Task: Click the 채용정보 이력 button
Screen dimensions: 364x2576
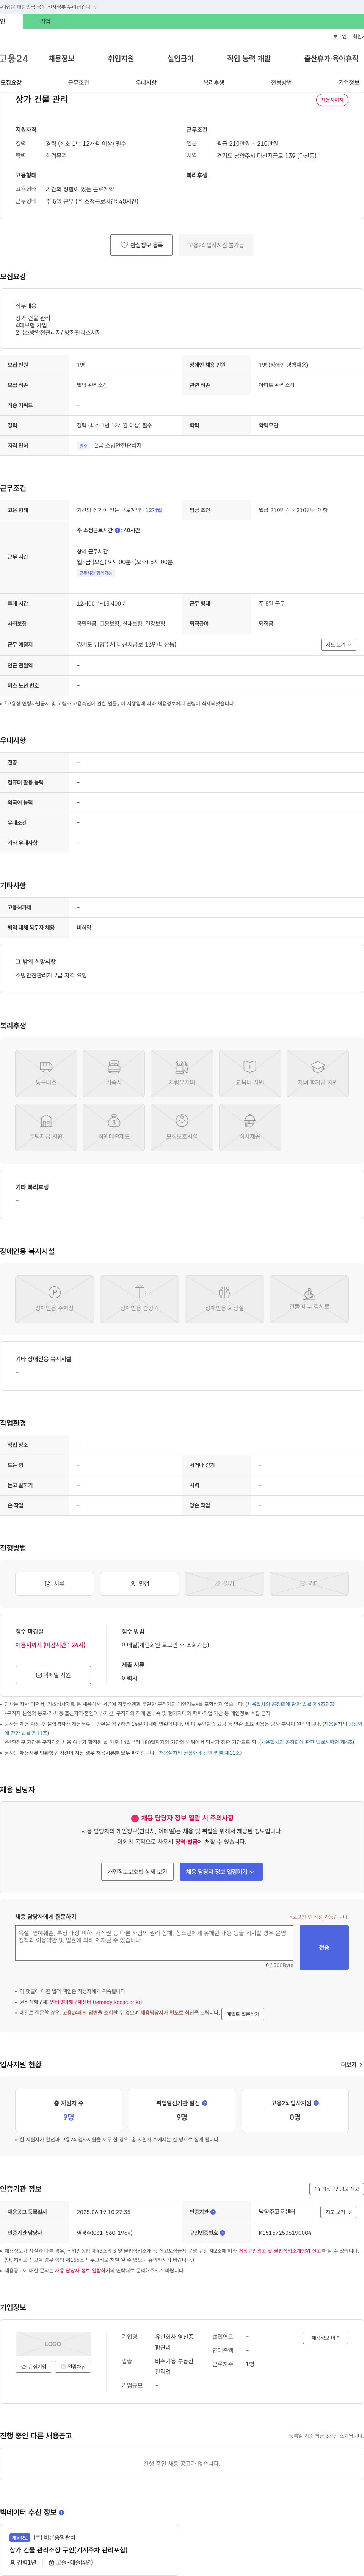Action: [326, 2338]
